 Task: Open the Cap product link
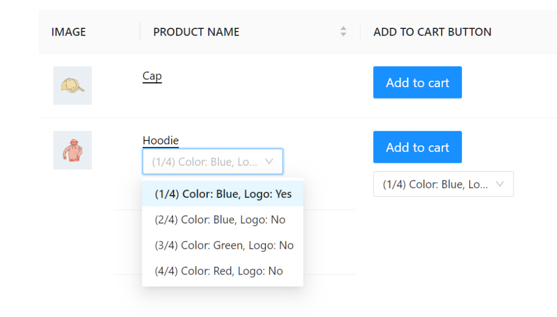pyautogui.click(x=152, y=76)
